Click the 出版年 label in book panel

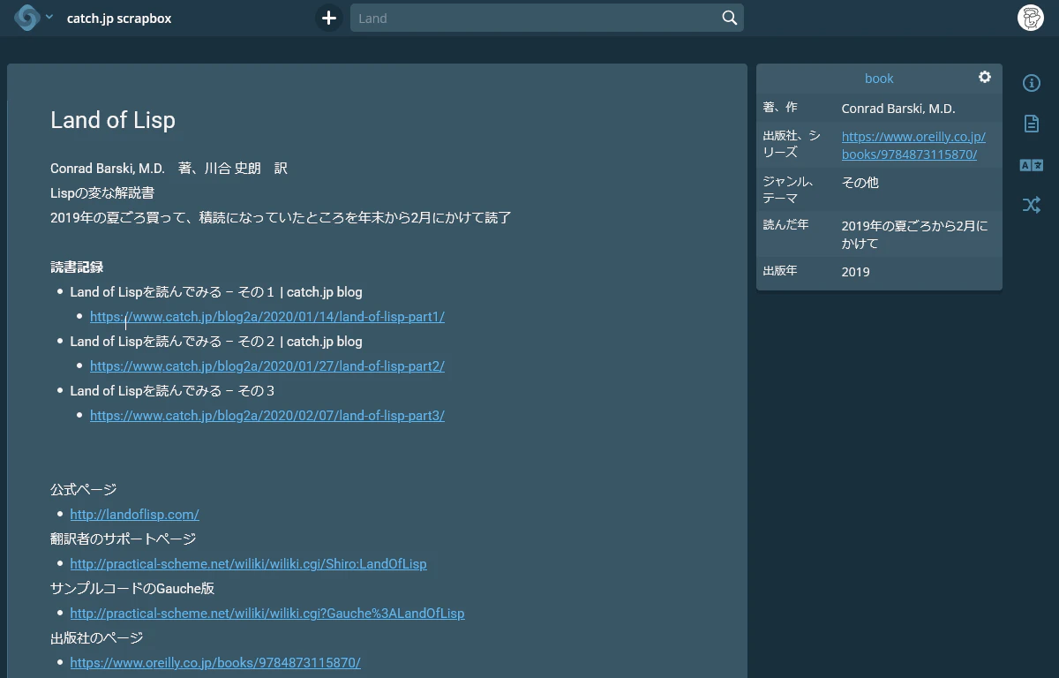[x=780, y=271]
